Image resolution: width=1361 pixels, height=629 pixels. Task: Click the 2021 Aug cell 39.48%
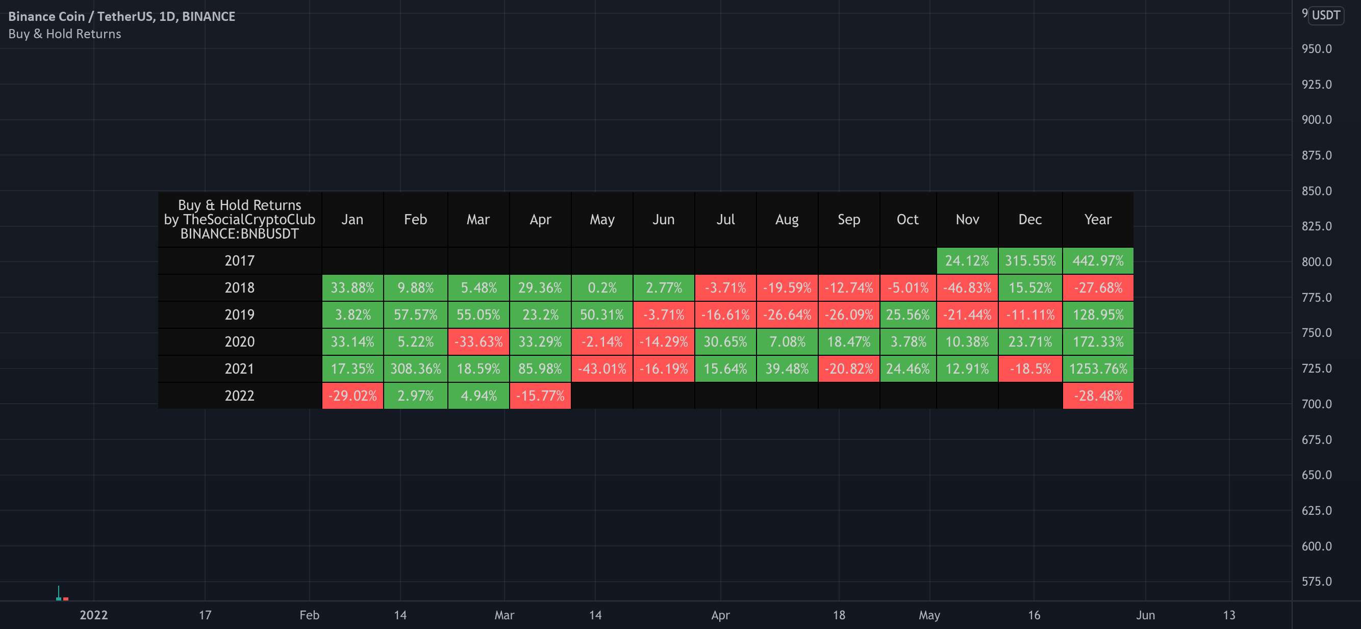click(787, 369)
